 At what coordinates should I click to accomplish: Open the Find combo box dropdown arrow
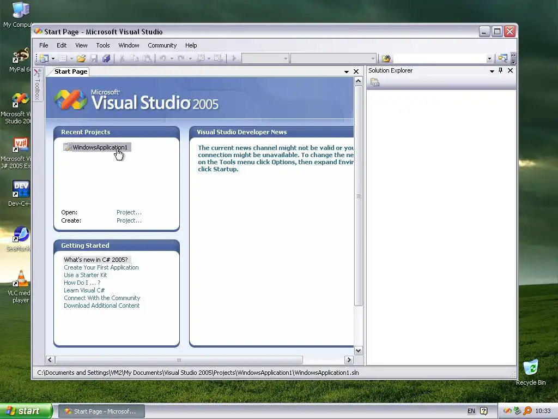coord(489,59)
